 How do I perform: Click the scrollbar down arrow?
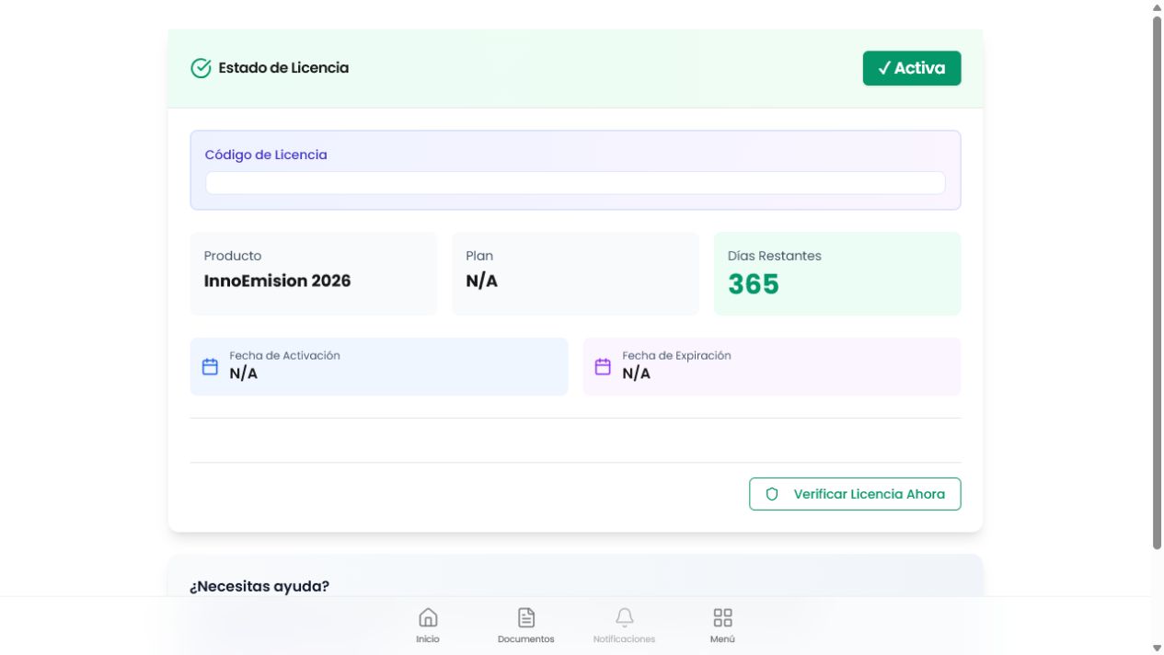1158,649
